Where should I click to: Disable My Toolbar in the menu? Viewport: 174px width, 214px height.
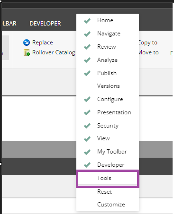pyautogui.click(x=108, y=152)
